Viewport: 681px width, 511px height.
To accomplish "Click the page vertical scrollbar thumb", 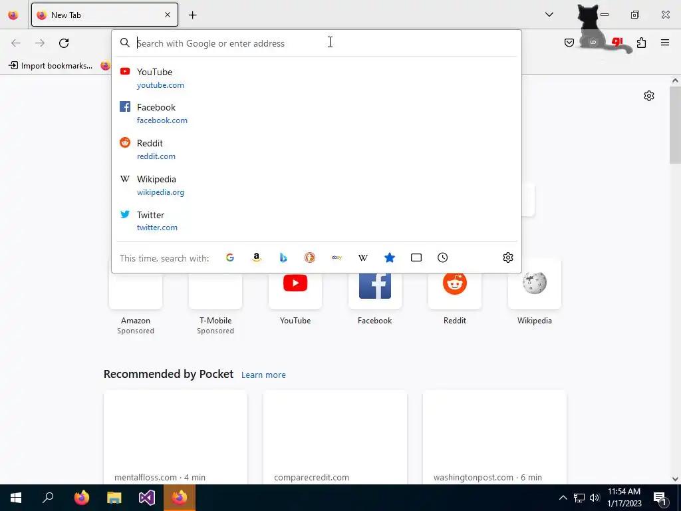I will click(x=675, y=125).
